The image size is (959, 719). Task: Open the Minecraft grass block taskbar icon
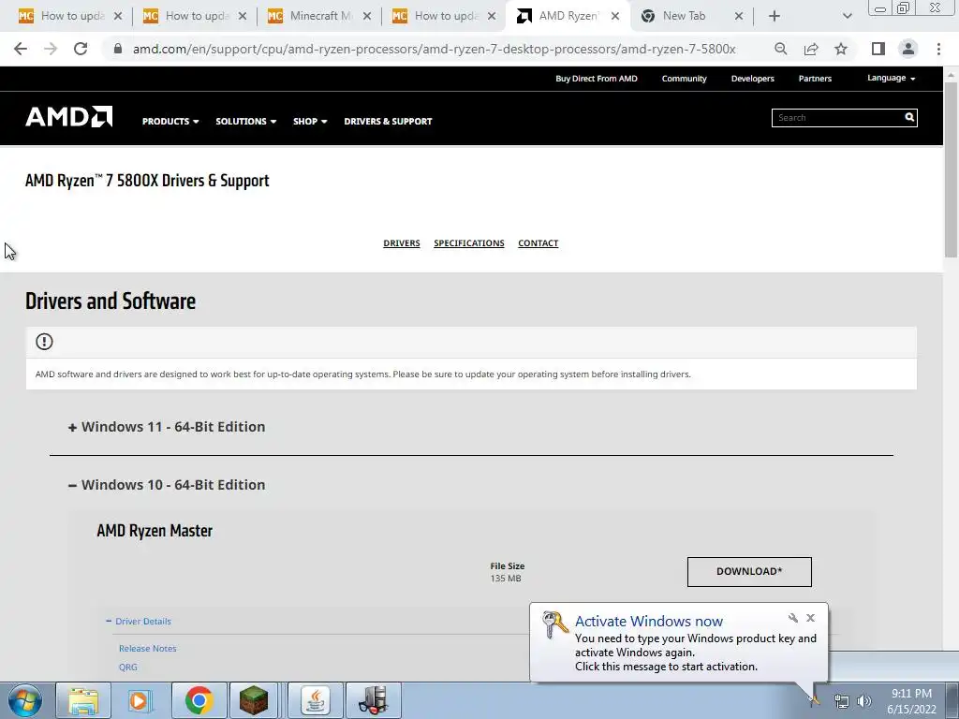253,700
